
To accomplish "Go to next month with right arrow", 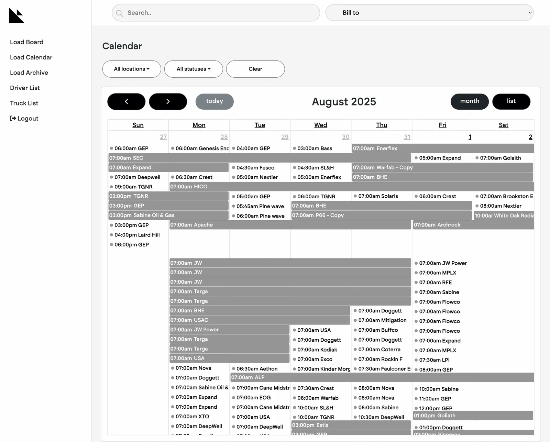I will (x=168, y=101).
